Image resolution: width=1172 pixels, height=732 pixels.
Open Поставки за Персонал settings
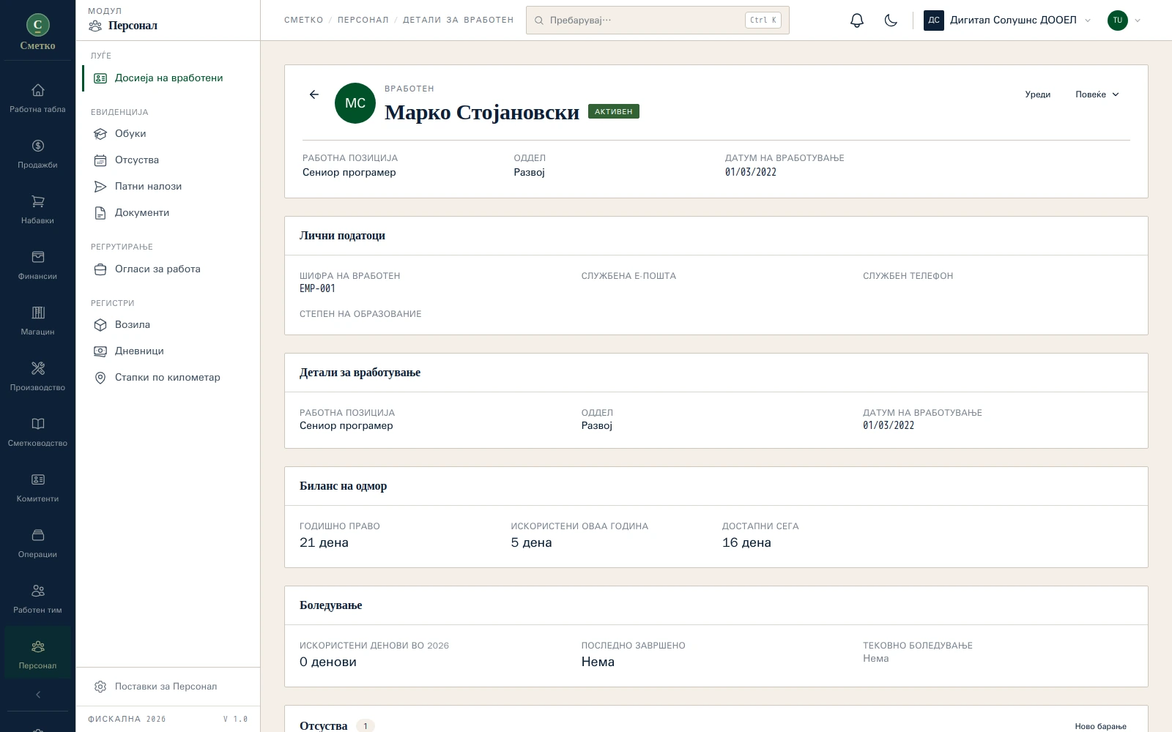click(x=168, y=687)
